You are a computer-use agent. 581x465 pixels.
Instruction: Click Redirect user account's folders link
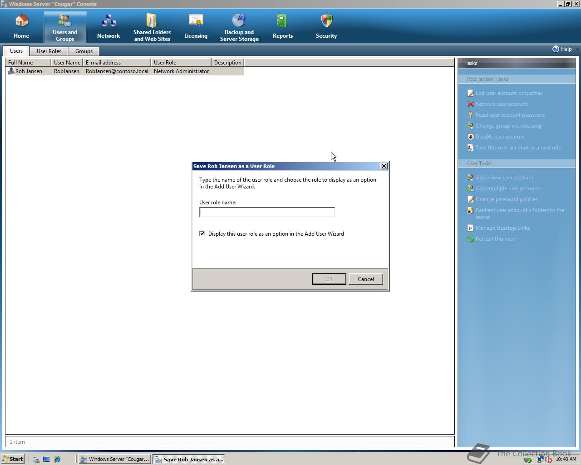click(x=520, y=213)
